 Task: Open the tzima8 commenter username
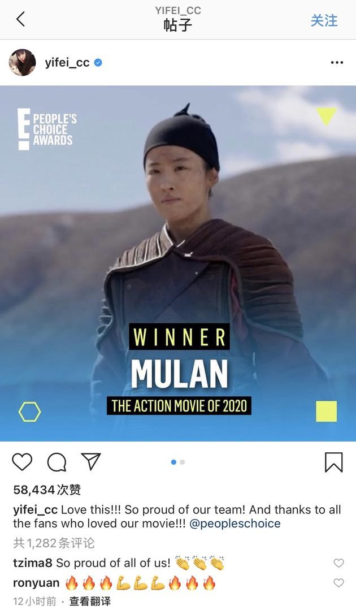[x=33, y=563]
